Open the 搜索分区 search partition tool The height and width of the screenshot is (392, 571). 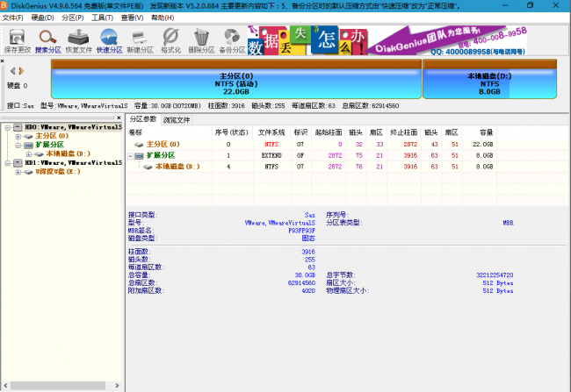[47, 41]
